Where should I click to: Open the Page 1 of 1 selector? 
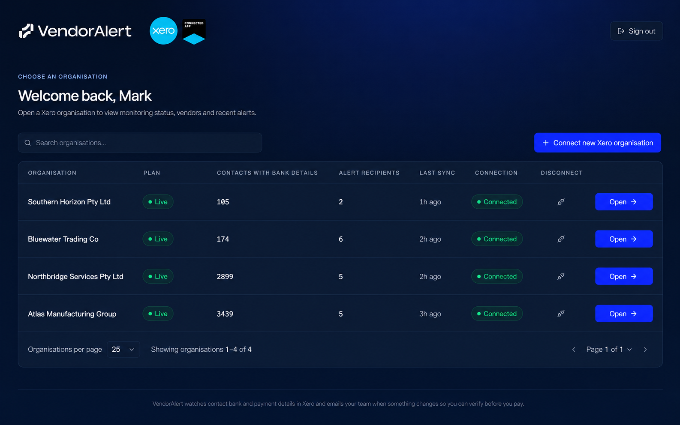(x=609, y=350)
